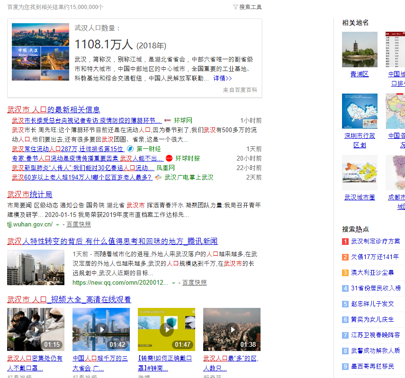Open news 武汉新型肺炎"人传人"
Screen dimensions: 405x378
pyautogui.click(x=83, y=168)
